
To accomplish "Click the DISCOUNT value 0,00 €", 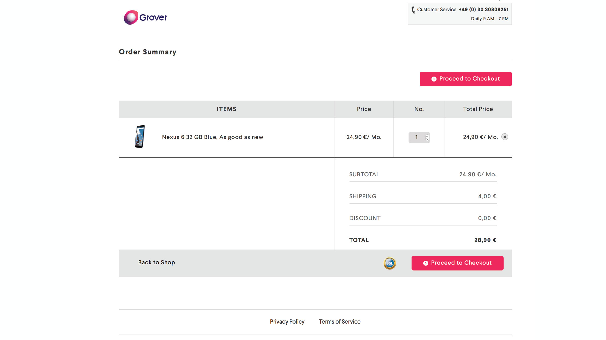I will coord(487,218).
